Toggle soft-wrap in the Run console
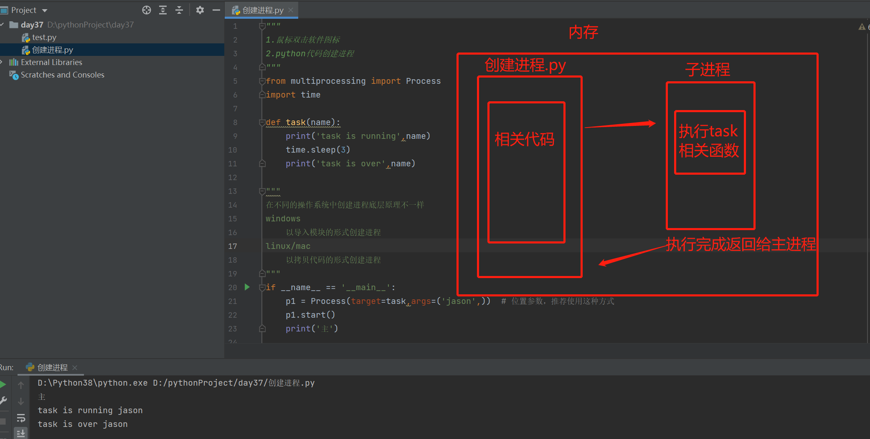The height and width of the screenshot is (439, 870). pos(21,418)
